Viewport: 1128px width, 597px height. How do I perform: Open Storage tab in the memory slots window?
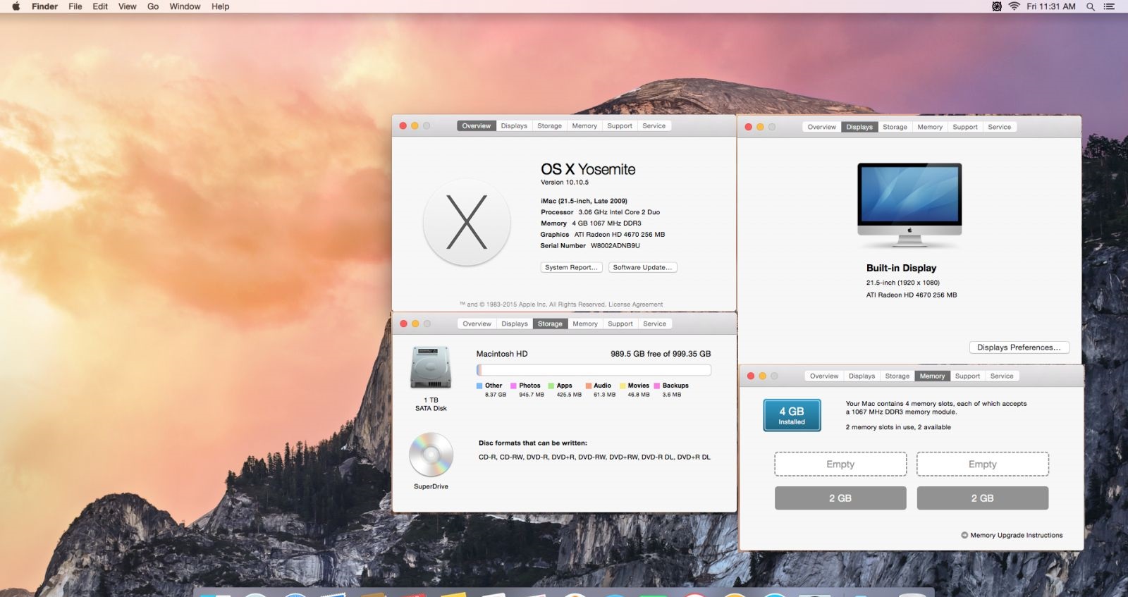pos(897,376)
